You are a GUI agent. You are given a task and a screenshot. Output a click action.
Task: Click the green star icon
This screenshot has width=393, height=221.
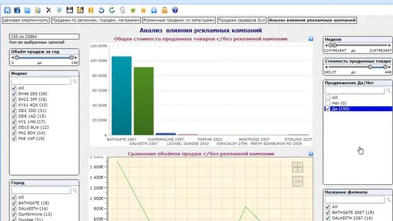pyautogui.click(x=133, y=10)
